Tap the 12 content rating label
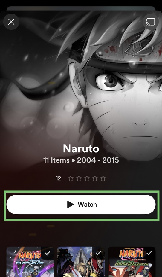The image size is (162, 277). (x=58, y=178)
